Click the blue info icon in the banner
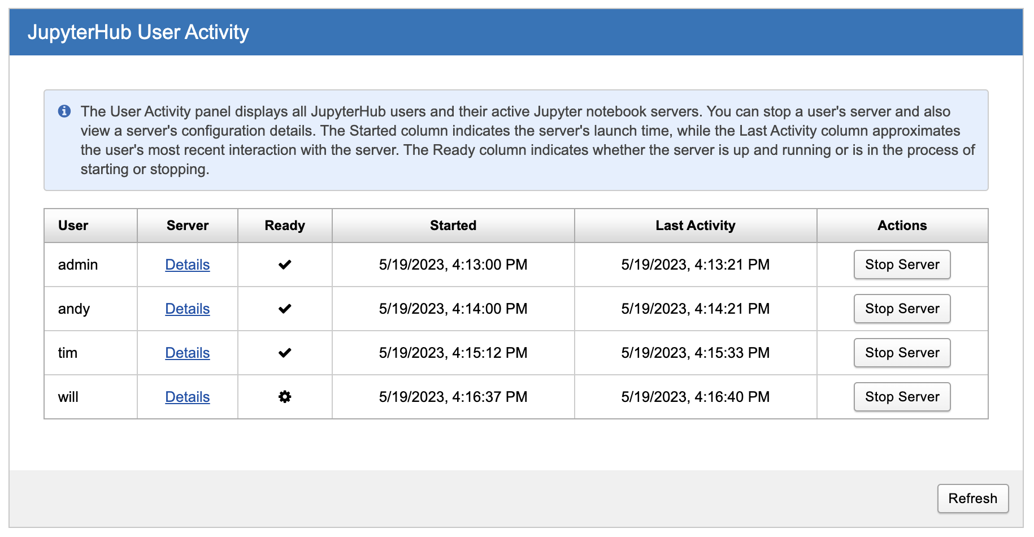This screenshot has width=1034, height=537. tap(64, 111)
